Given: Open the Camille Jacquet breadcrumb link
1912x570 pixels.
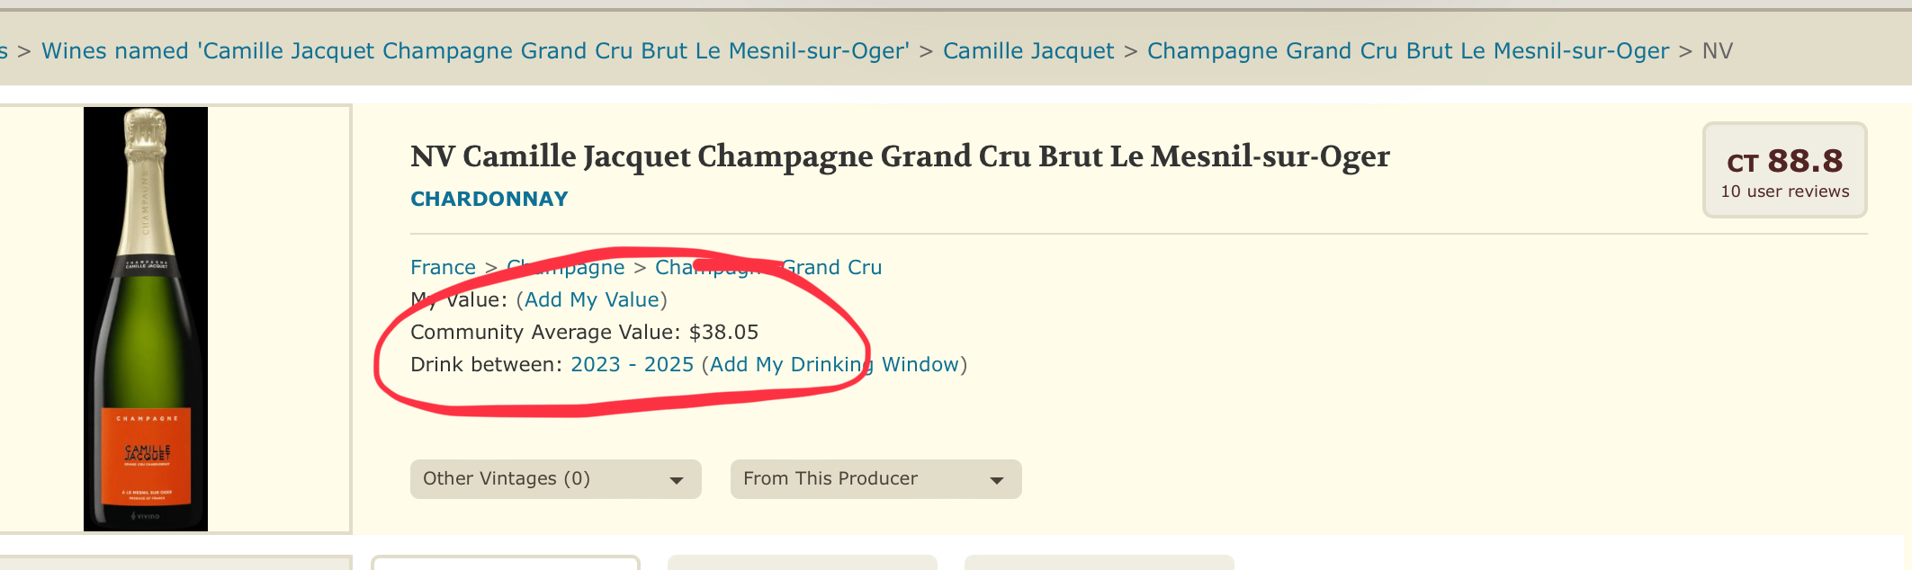Looking at the screenshot, I should pos(1028,51).
